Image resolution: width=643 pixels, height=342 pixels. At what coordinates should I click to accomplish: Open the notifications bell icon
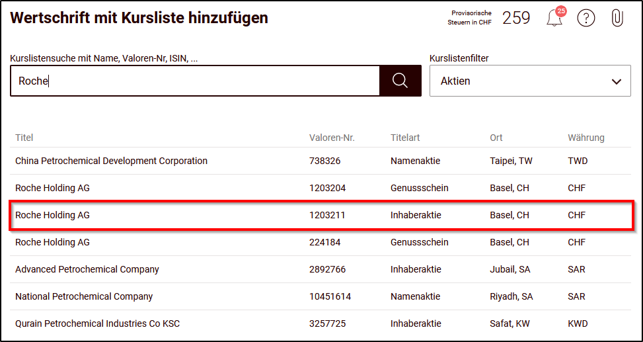pos(554,19)
